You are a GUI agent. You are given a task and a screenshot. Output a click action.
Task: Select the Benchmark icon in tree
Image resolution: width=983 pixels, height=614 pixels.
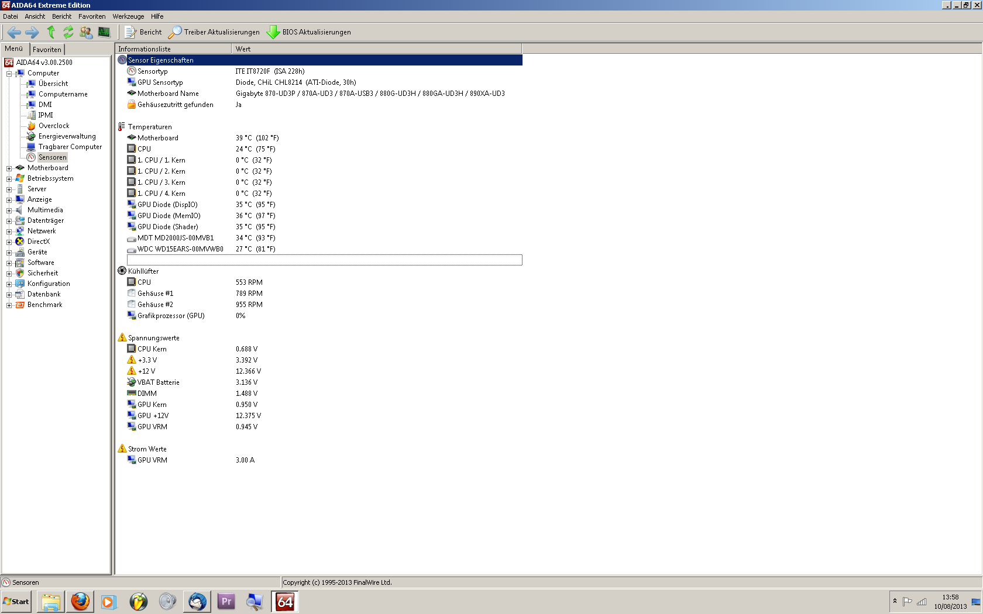tap(20, 305)
